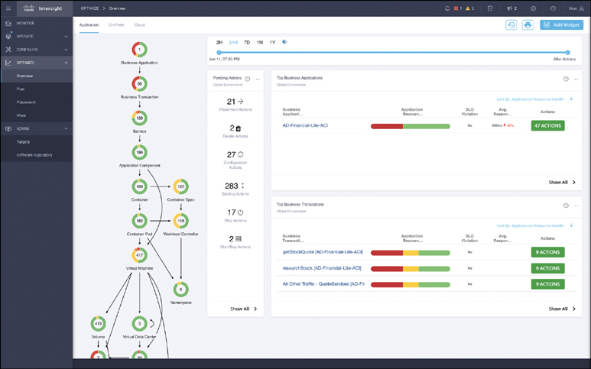This screenshot has width=591, height=369.
Task: Select the 7D time range option
Action: coord(247,42)
